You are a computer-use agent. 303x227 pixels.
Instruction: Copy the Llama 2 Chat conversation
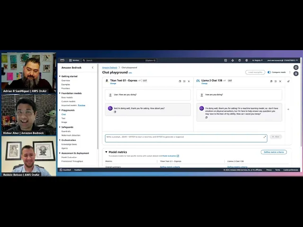coord(271,81)
